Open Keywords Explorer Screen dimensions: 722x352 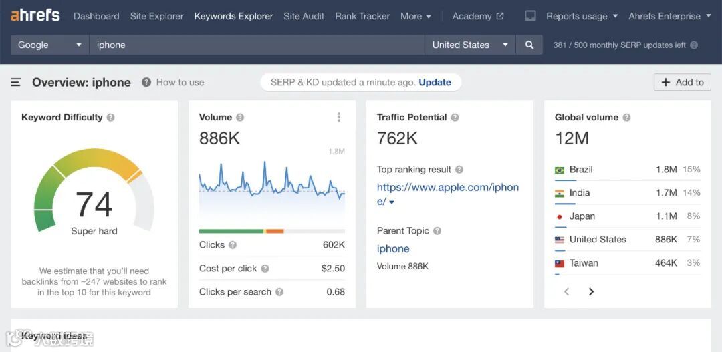coord(233,16)
